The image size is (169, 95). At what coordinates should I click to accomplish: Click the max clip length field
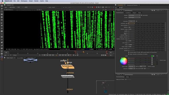[x=147, y=69]
